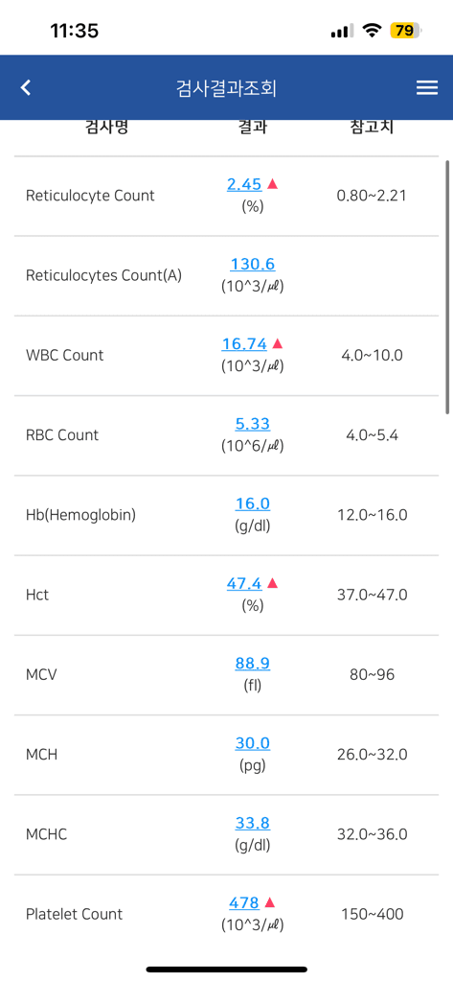Open RBC Count result 5.33
The height and width of the screenshot is (982, 453).
click(252, 424)
